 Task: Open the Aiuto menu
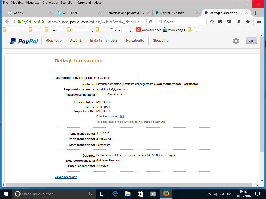[98, 3]
